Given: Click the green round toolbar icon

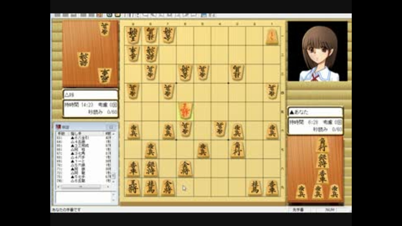Looking at the screenshot, I should point(109,15).
